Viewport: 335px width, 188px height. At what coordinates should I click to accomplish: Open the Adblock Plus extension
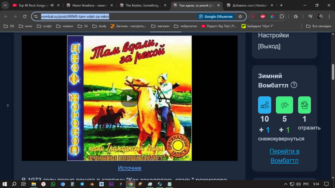pyautogui.click(x=263, y=16)
